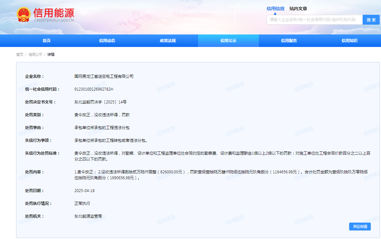Open the 信用知识 navigation item
381x239 pixels.
pyautogui.click(x=349, y=41)
